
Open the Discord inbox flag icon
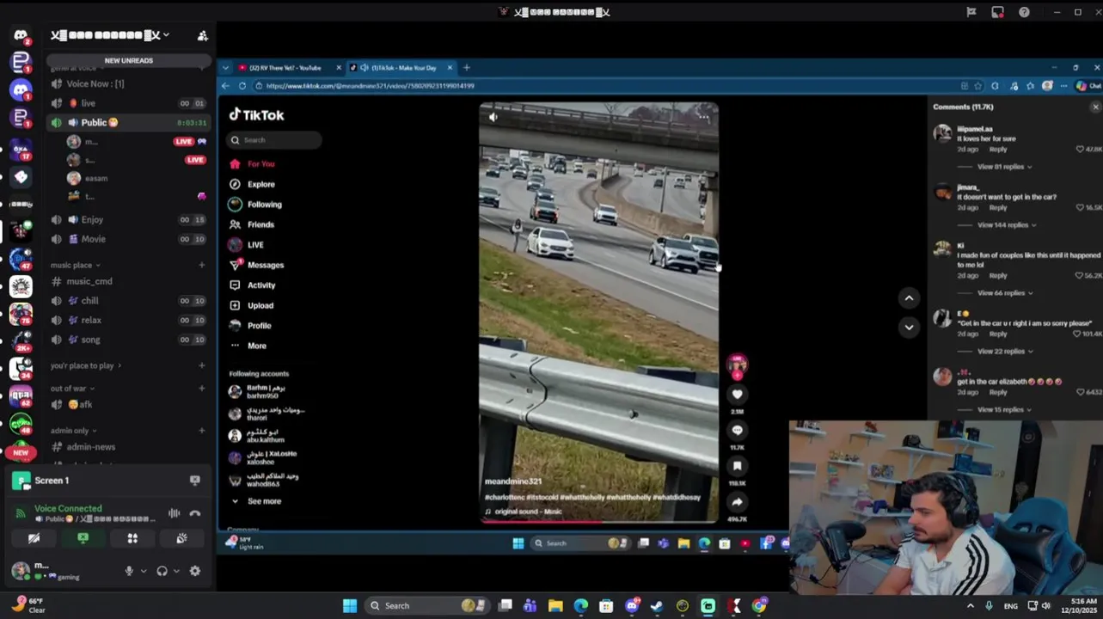[971, 12]
